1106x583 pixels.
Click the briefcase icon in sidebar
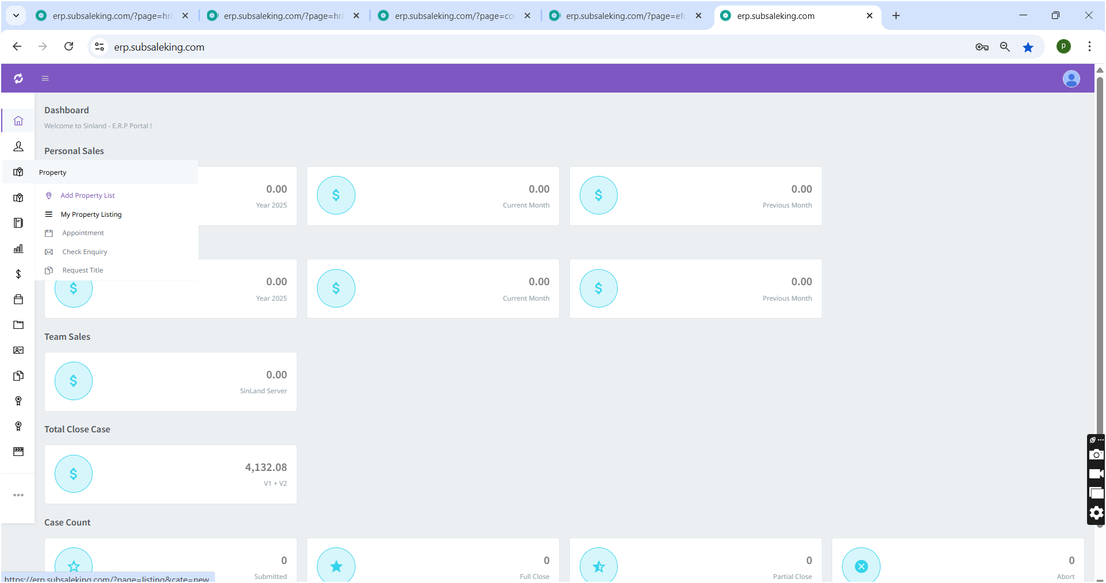(x=18, y=300)
